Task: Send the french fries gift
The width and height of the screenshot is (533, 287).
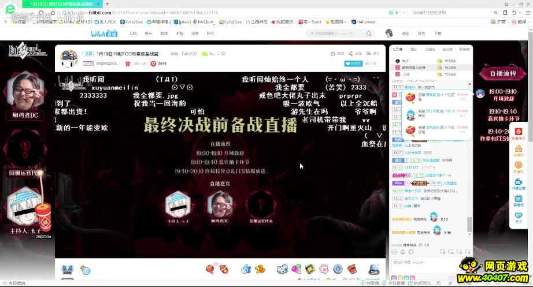Action: click(351, 269)
